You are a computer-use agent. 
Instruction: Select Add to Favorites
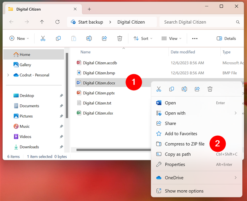coord(196,134)
